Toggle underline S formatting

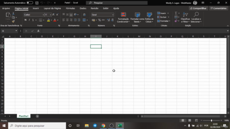33,20
